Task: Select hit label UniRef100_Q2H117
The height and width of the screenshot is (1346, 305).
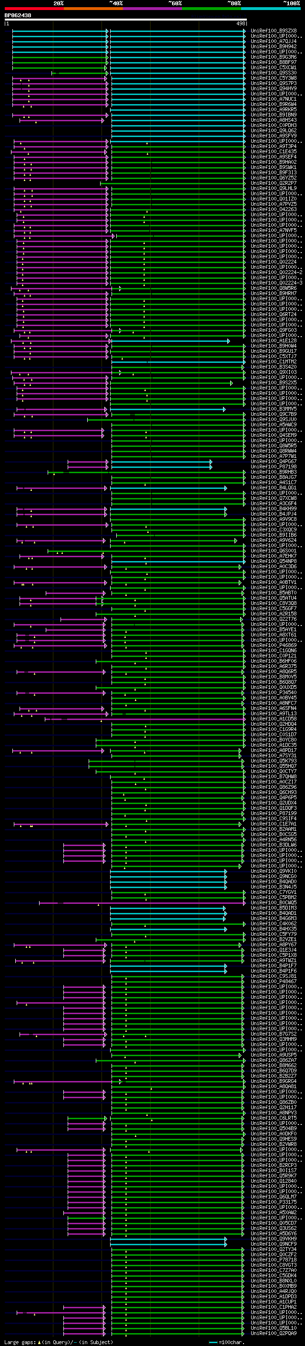Action: (274, 1108)
